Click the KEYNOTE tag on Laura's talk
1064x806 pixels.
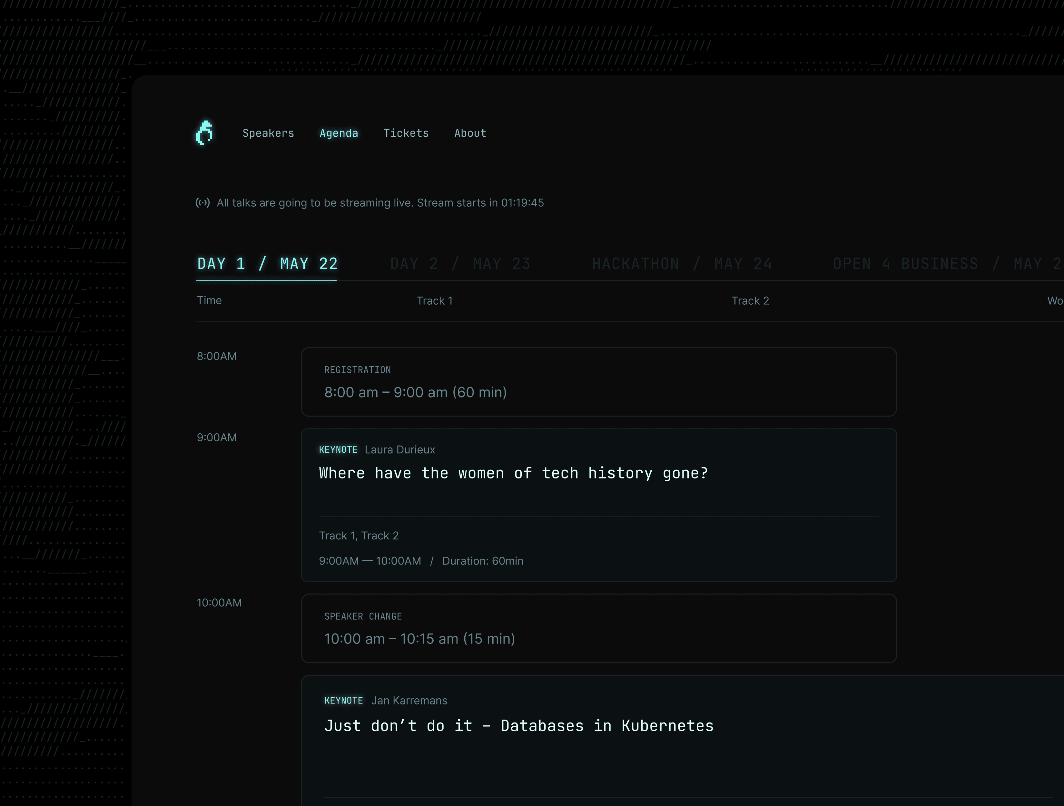coord(338,450)
